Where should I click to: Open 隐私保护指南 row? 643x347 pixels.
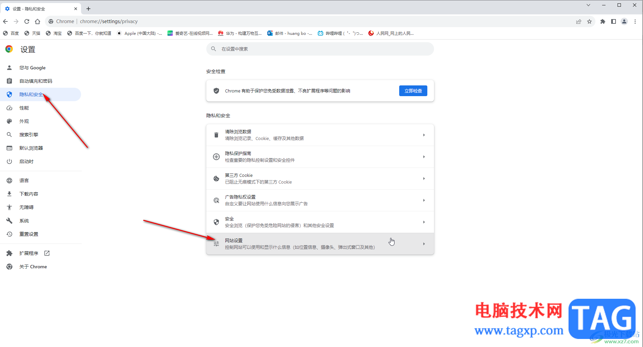pyautogui.click(x=320, y=157)
